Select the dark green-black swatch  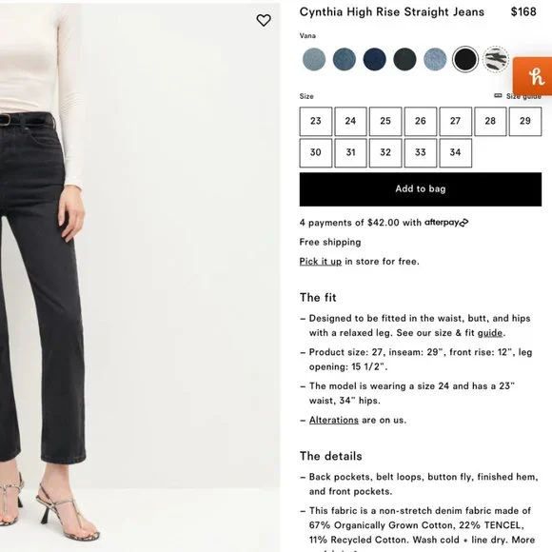(x=404, y=59)
